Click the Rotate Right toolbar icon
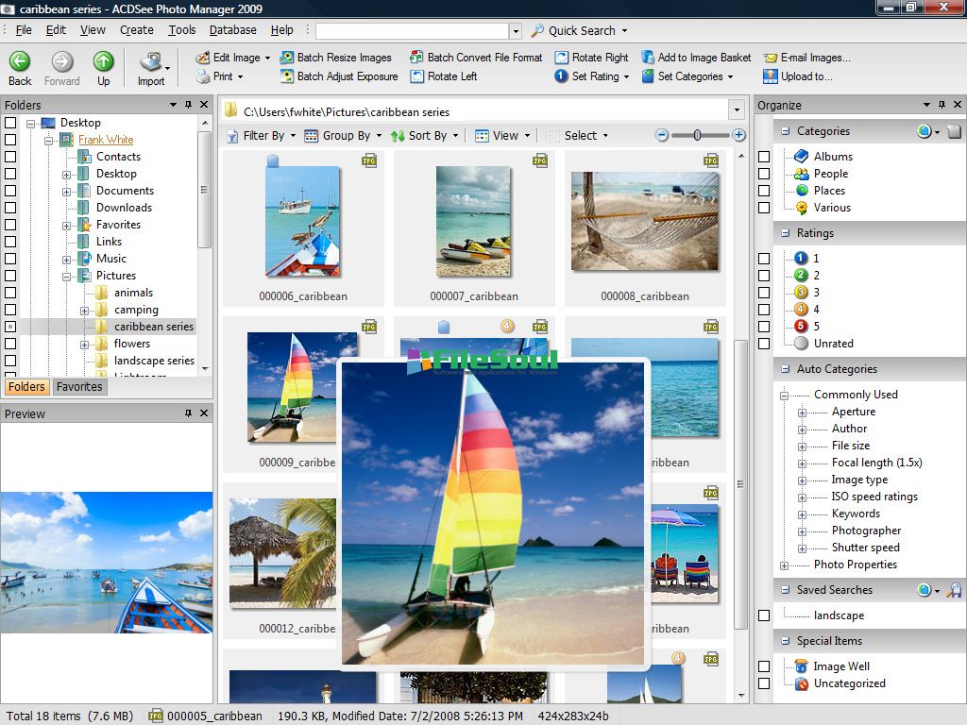The height and width of the screenshot is (725, 967). (562, 58)
